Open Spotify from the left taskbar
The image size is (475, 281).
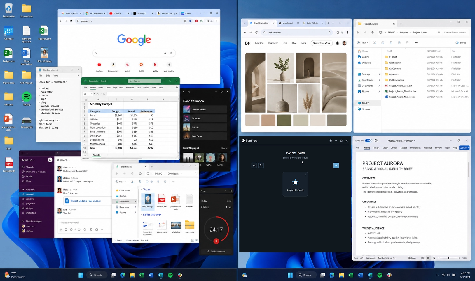pos(170,275)
